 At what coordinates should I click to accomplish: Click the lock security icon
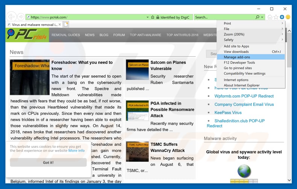[158, 17]
